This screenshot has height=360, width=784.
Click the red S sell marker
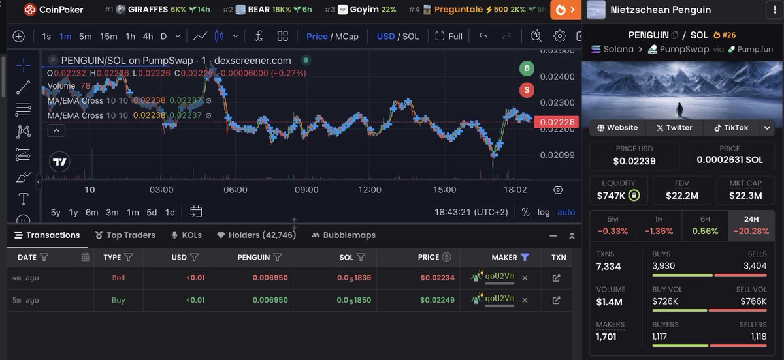(x=527, y=90)
